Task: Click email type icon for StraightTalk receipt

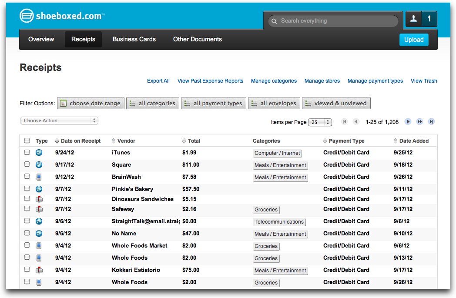Action: click(39, 221)
